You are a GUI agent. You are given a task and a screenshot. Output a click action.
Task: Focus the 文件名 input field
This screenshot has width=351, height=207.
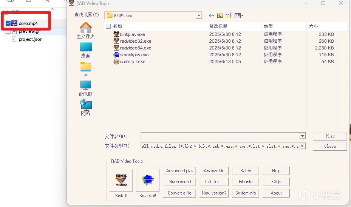220,136
